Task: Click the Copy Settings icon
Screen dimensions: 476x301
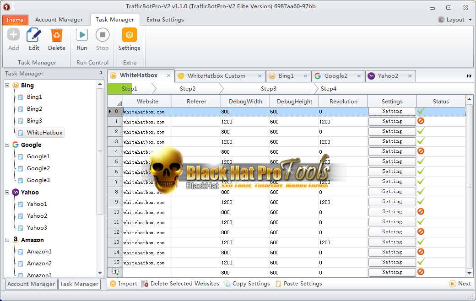Action: (x=227, y=284)
